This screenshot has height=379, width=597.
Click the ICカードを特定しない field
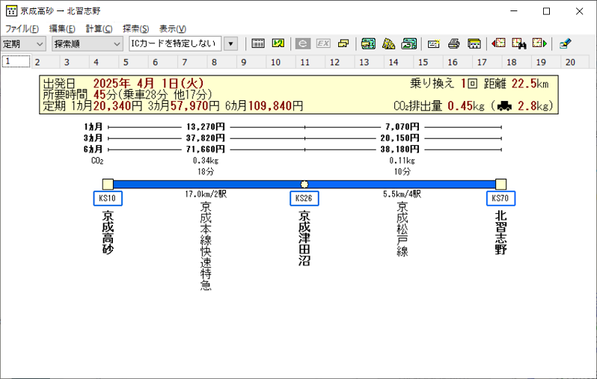tap(175, 44)
